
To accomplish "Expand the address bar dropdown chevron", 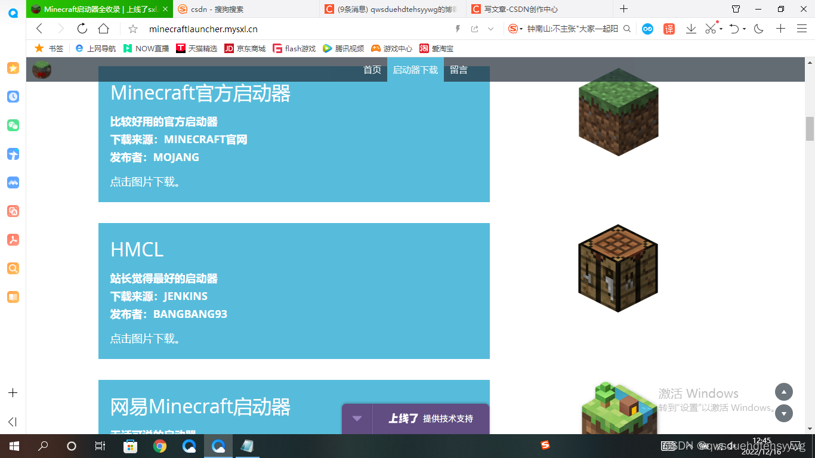I will click(490, 29).
